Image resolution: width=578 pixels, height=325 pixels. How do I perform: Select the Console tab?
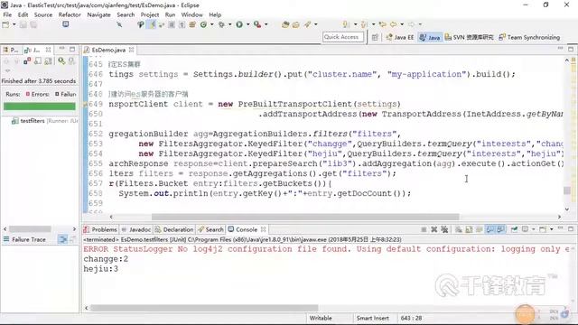click(243, 229)
